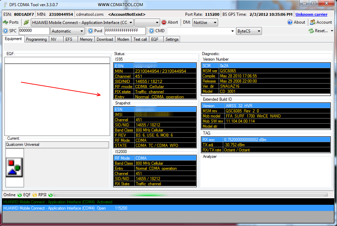This screenshot has height=226, width=337.
Task: Click the Account button label
Action: 324,22
